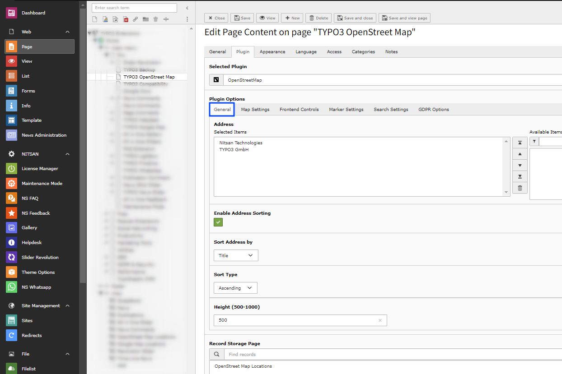Click the Save button

tap(242, 18)
